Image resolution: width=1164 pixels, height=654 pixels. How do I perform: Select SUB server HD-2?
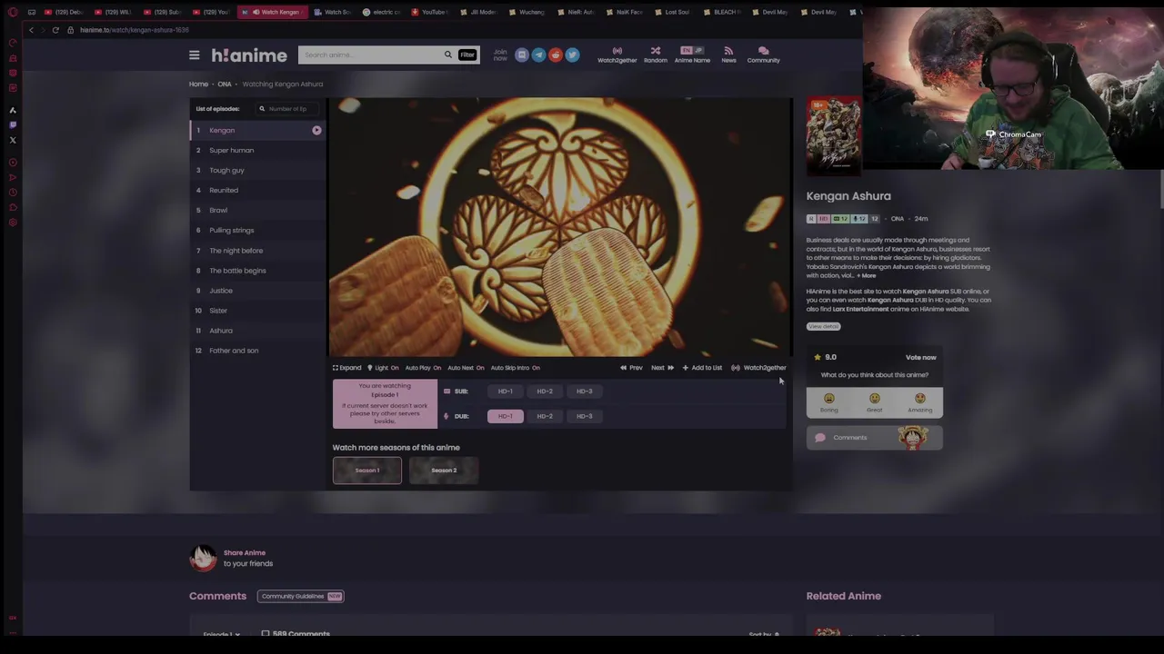[545, 391]
